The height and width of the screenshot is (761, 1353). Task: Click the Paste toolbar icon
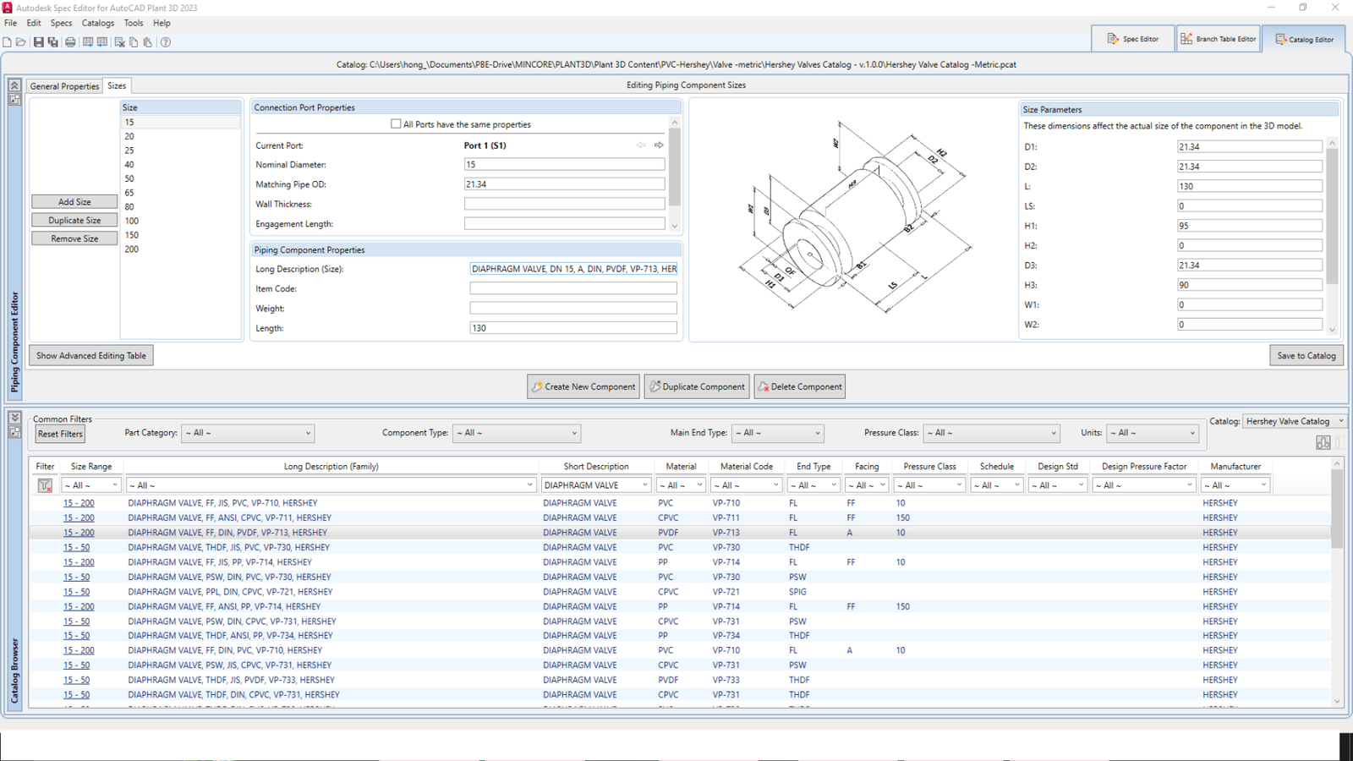tap(147, 42)
